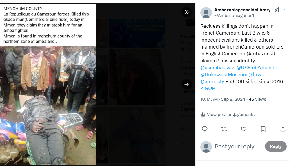The image size is (289, 166).
Task: Click the reply speech bubble icon
Action: (205, 129)
